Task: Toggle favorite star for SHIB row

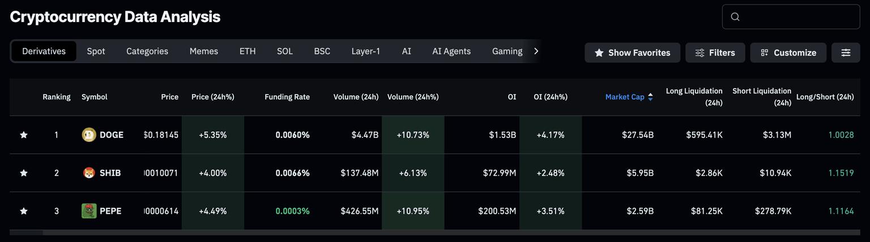Action: pos(24,173)
